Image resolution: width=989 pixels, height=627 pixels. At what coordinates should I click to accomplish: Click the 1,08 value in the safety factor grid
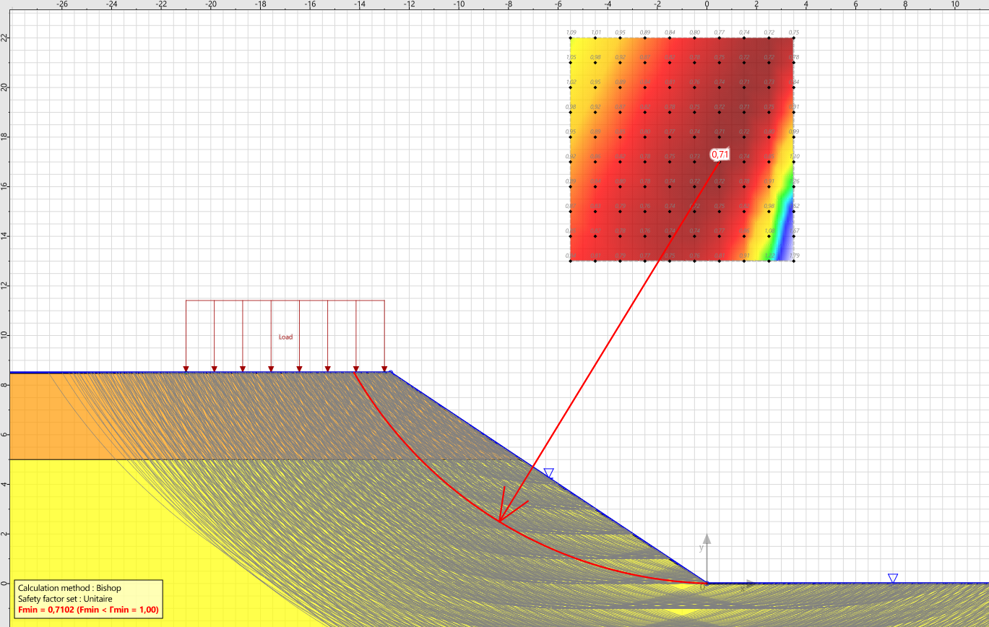(x=769, y=230)
